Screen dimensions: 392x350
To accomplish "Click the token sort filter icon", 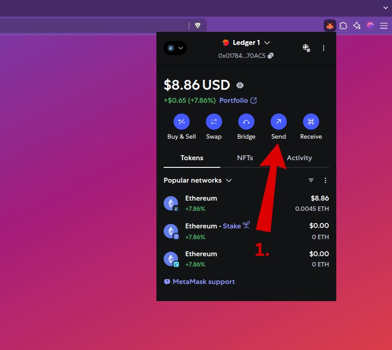I will click(311, 180).
